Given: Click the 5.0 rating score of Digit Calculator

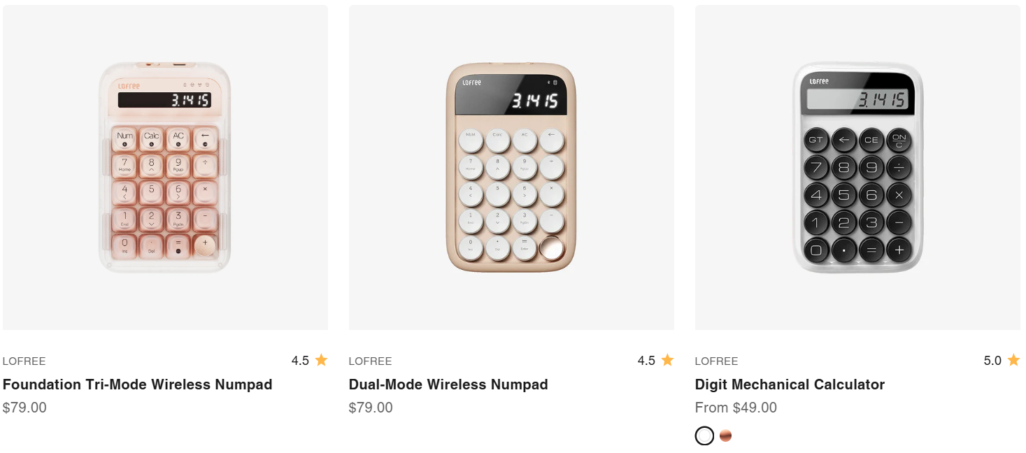Looking at the screenshot, I should click(x=992, y=361).
